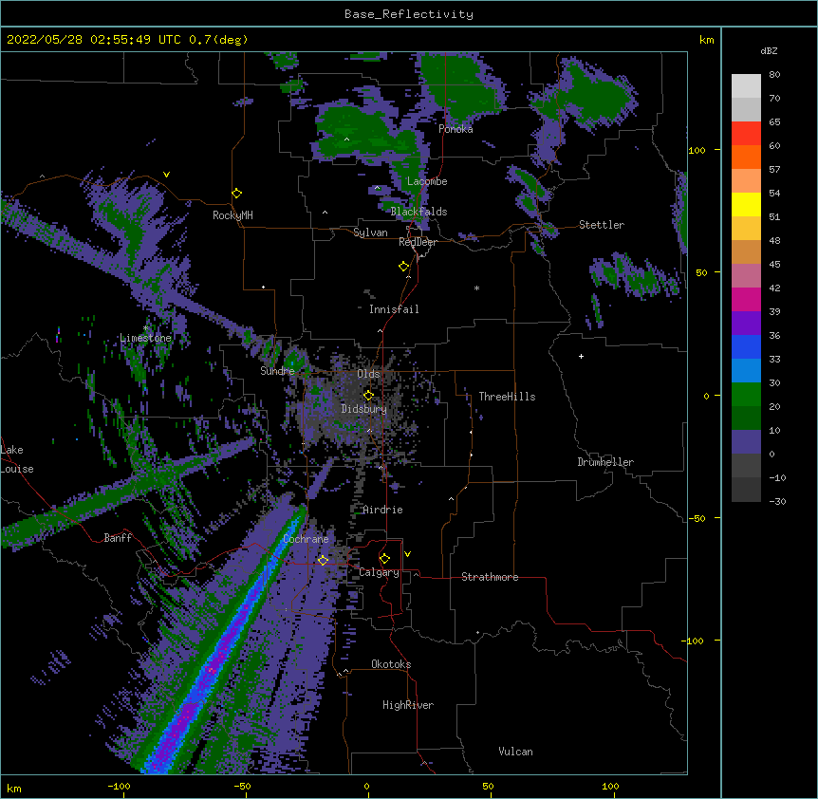
Task: Select the red 65–60 dBZ legend swatch
Action: [746, 134]
